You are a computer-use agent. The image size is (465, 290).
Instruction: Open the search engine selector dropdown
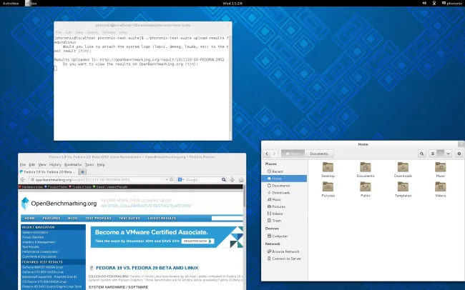(181, 179)
